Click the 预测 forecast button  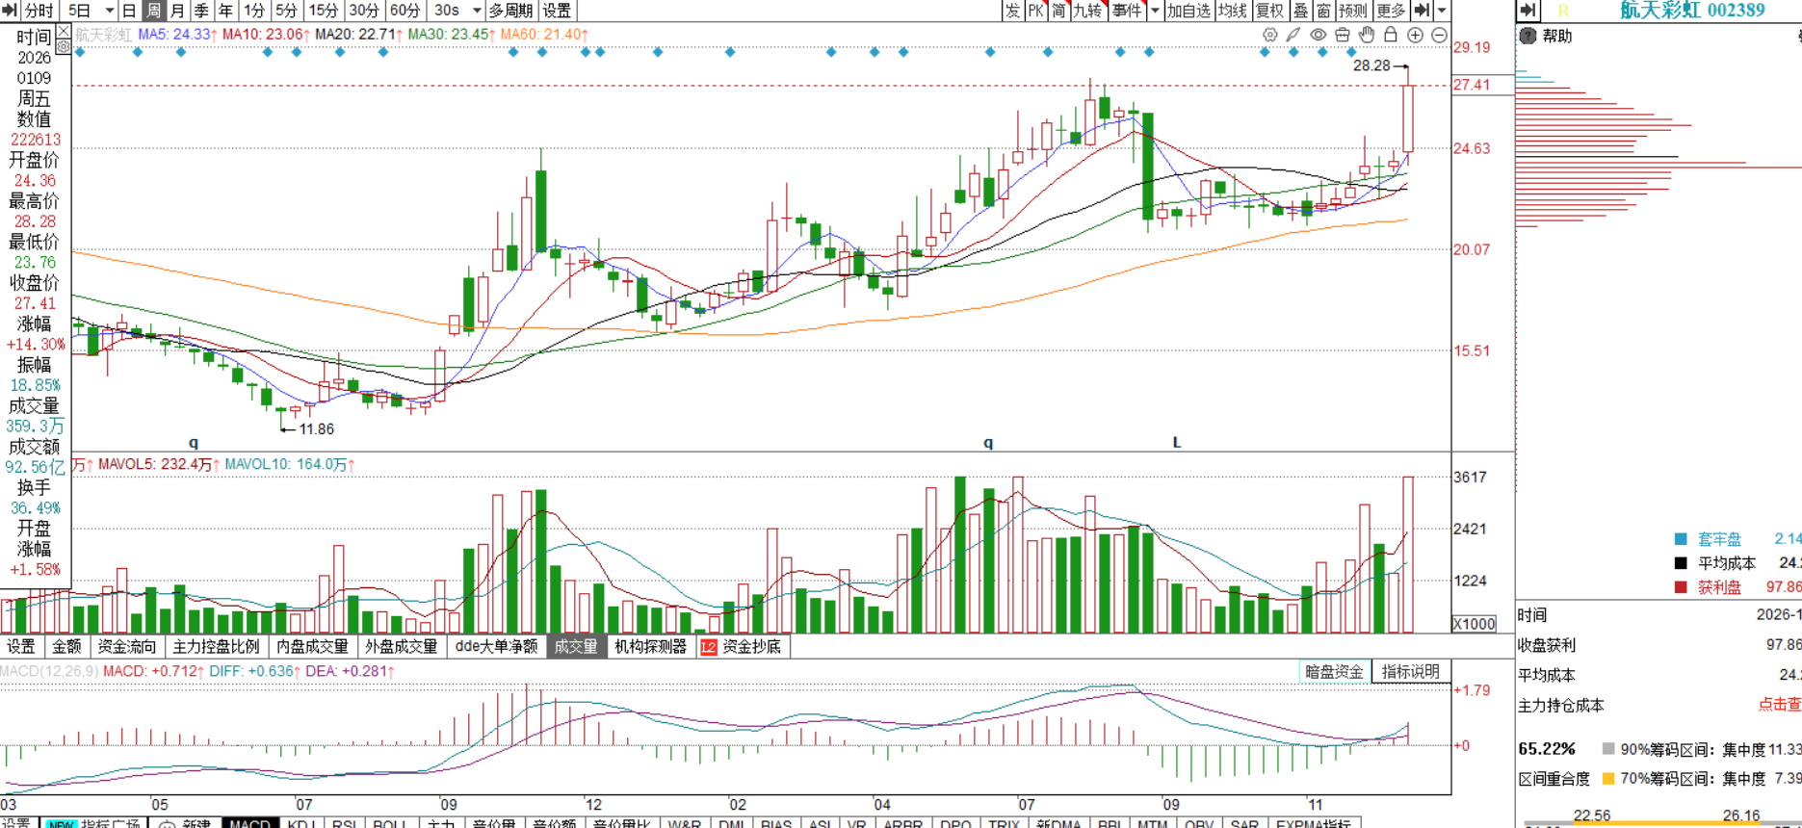click(1353, 11)
